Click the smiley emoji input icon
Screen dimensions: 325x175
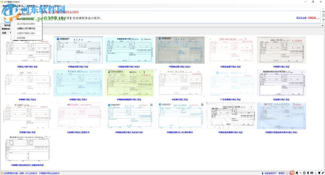click(304, 173)
